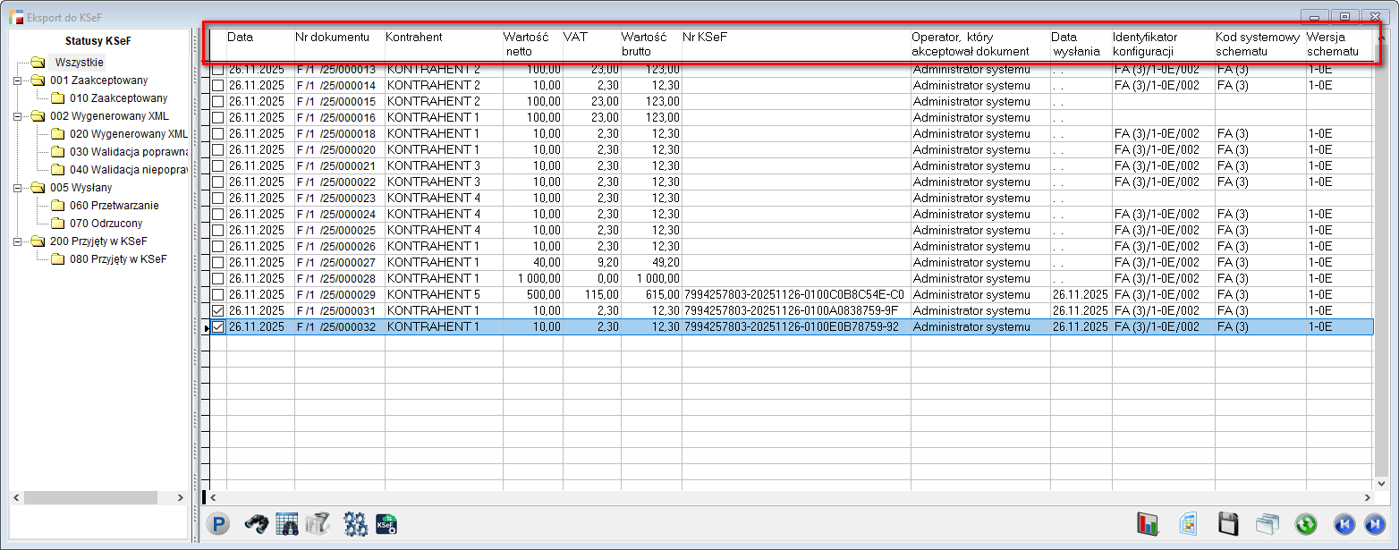
Task: Open search with the binoculars icon
Action: 257,524
